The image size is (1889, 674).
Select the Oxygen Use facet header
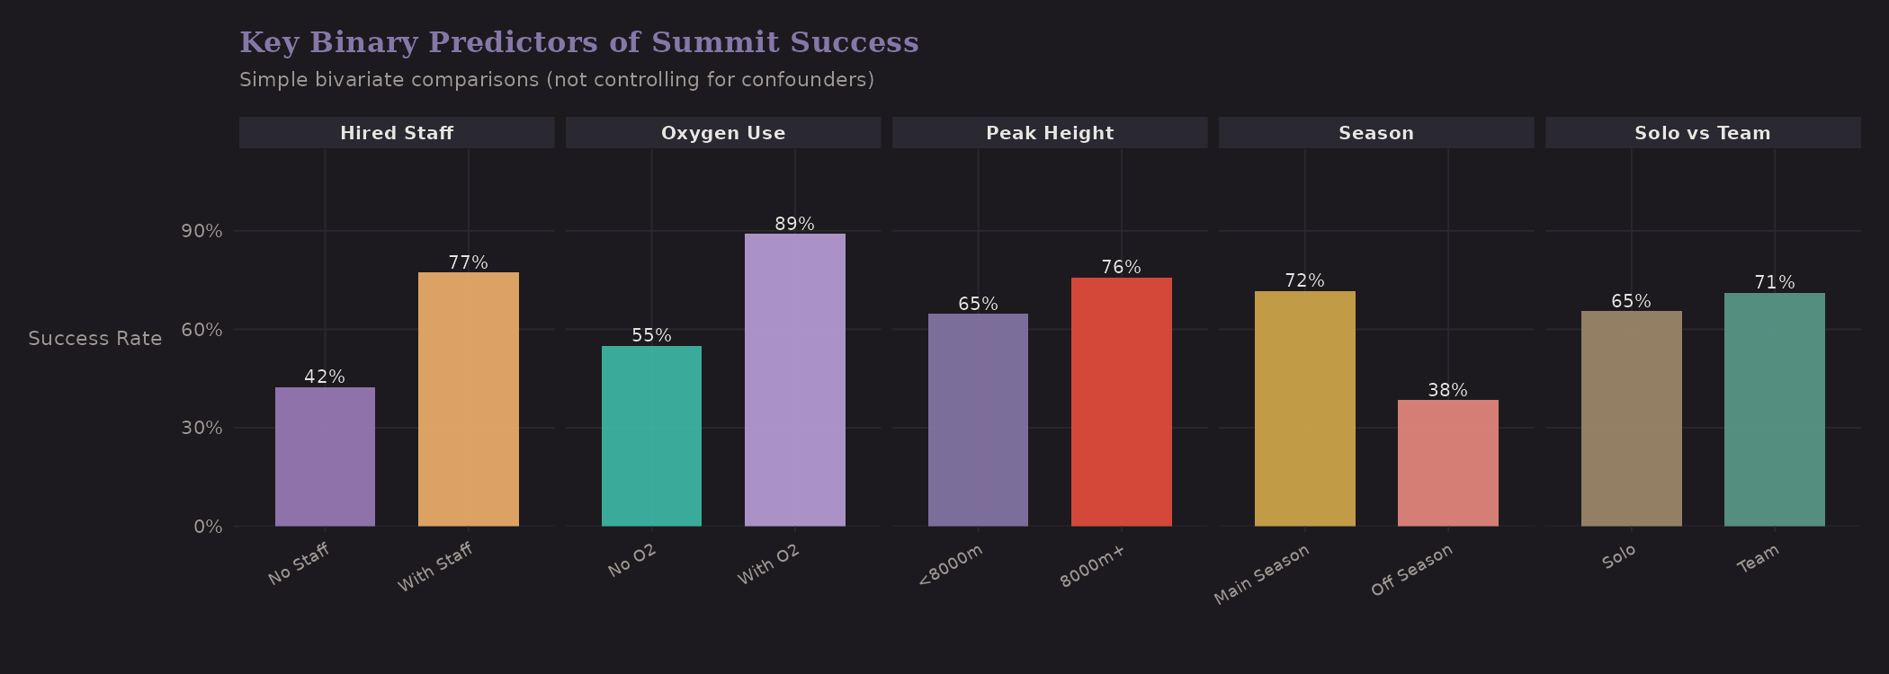(x=723, y=133)
